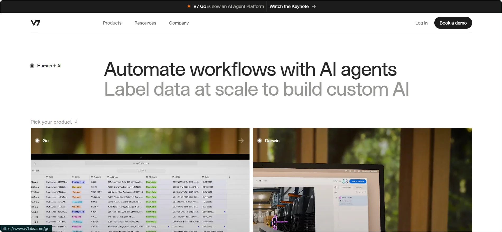The height and width of the screenshot is (232, 502).
Task: Click the add-column plus icon in the Go table
Action: 230,177
